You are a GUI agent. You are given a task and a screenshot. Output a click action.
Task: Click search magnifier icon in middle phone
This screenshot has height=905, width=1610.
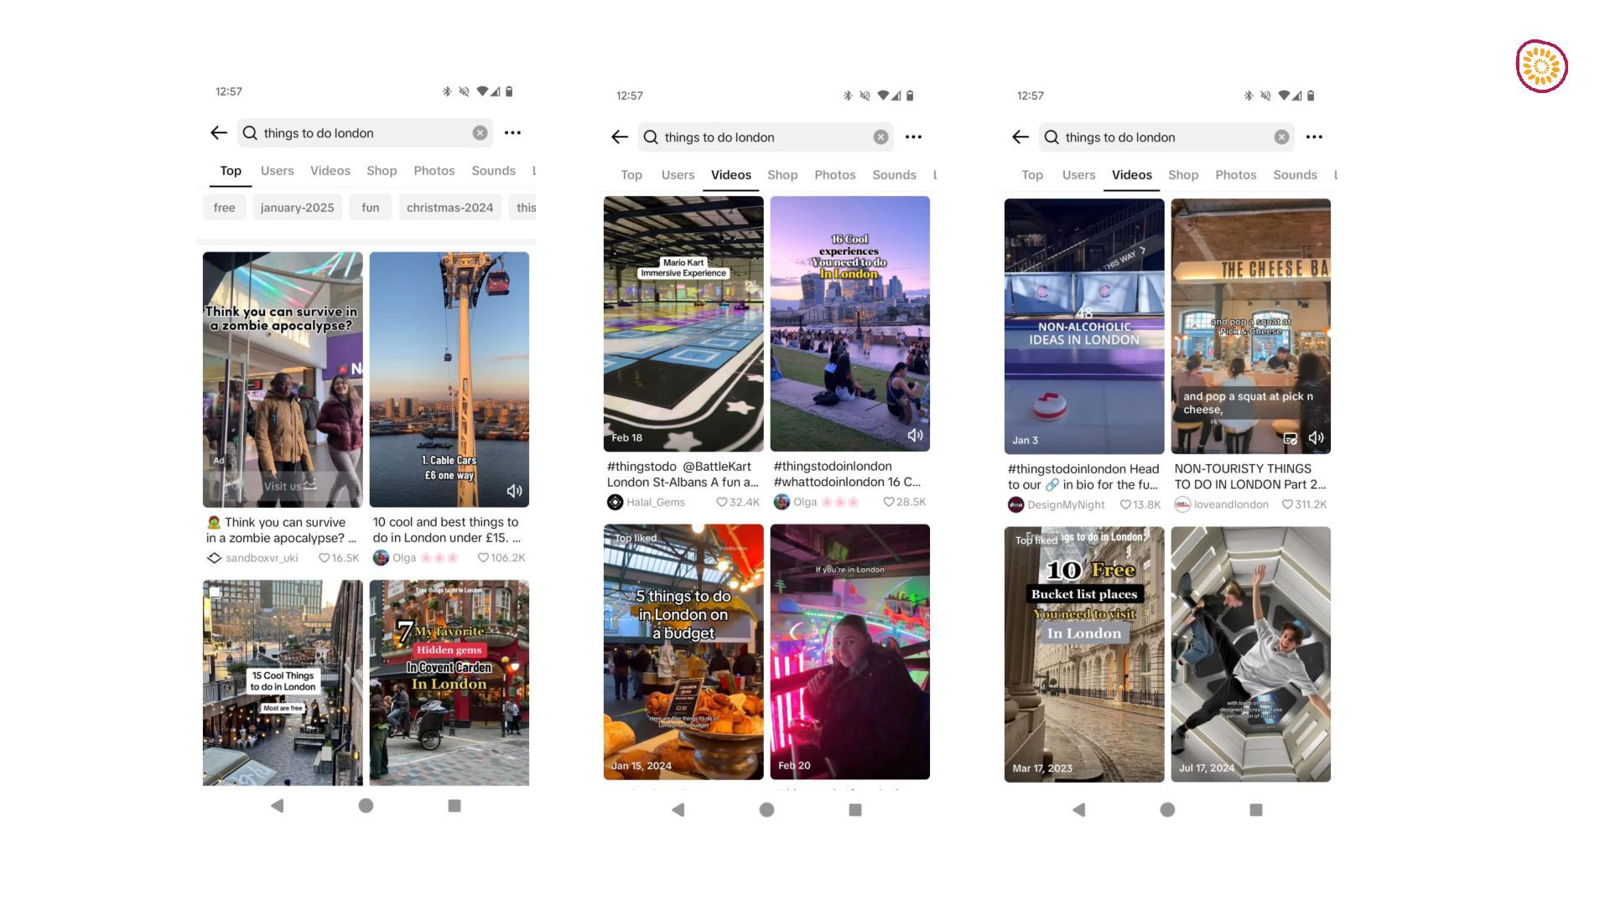[x=651, y=137]
